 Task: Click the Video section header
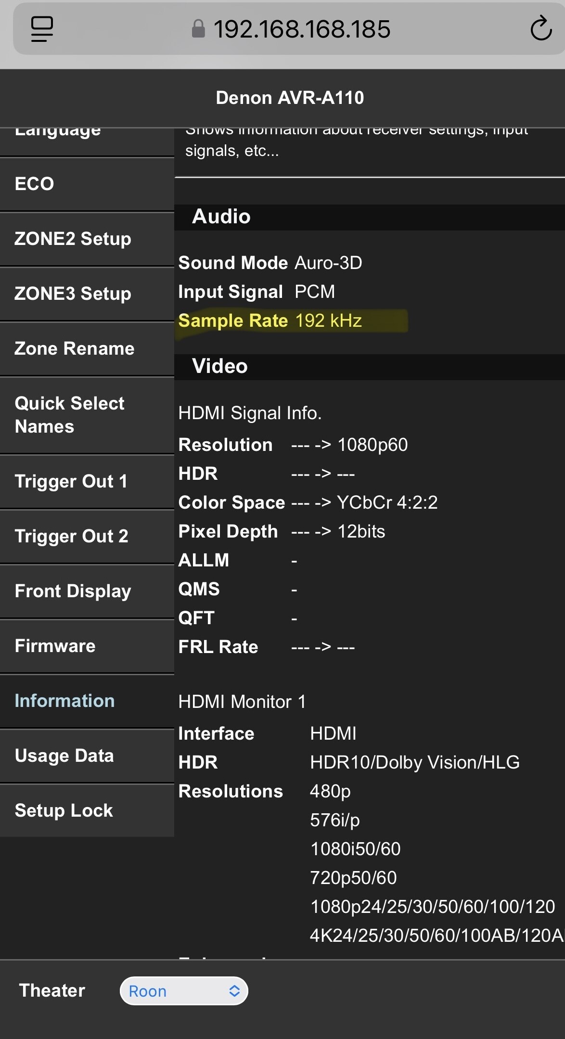[x=370, y=367]
